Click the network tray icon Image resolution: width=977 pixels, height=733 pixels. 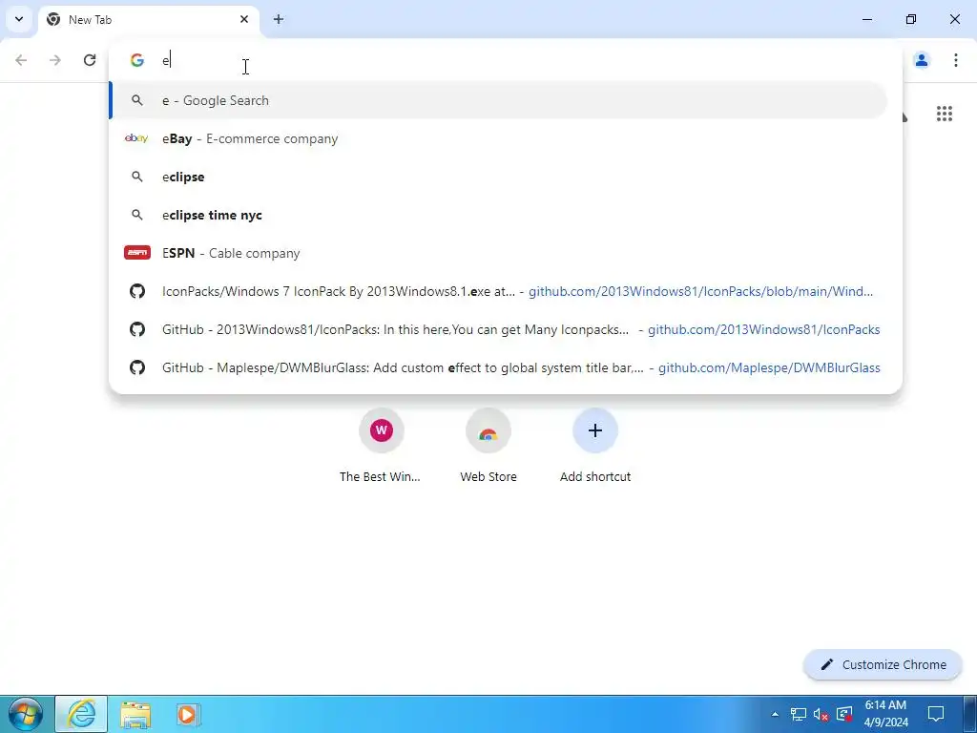[799, 714]
